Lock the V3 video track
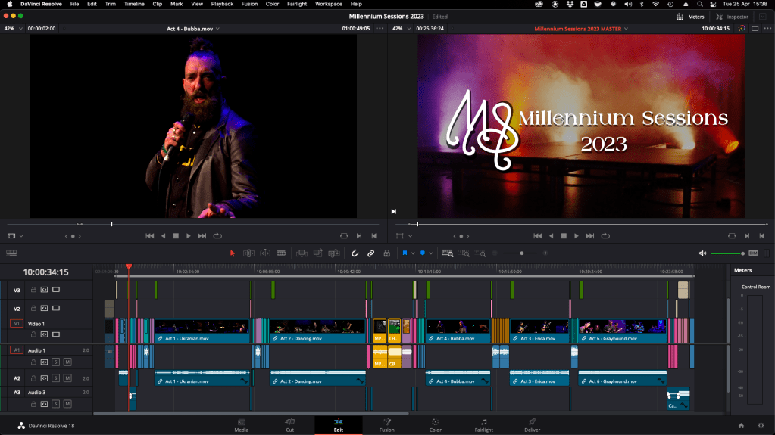This screenshot has height=435, width=775. coord(33,290)
